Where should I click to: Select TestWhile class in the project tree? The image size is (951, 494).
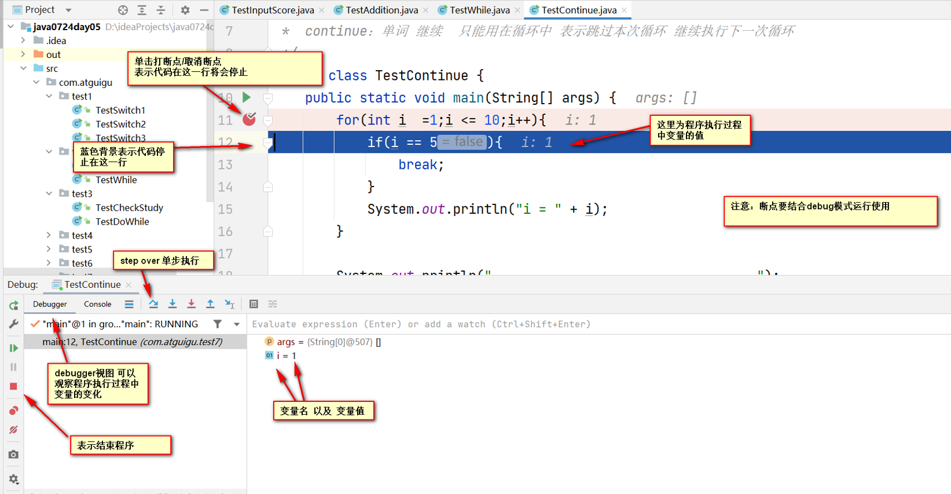click(x=116, y=180)
